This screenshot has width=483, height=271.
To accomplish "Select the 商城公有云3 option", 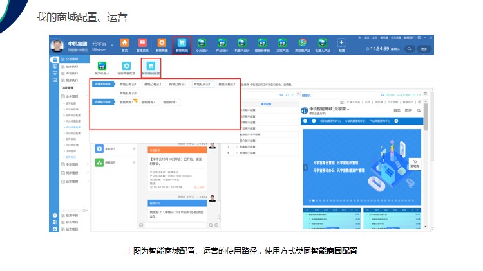I will (178, 84).
